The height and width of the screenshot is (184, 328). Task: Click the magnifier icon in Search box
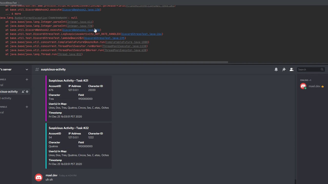322,70
